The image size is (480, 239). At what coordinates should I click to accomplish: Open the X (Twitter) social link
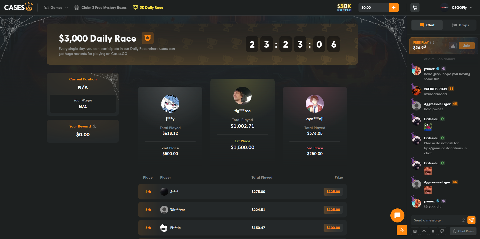(x=415, y=231)
